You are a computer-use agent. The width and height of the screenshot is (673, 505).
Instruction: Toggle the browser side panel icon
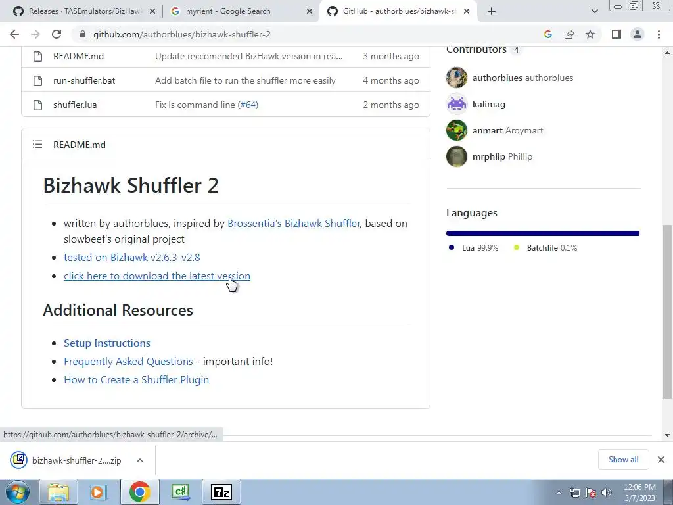(x=616, y=34)
